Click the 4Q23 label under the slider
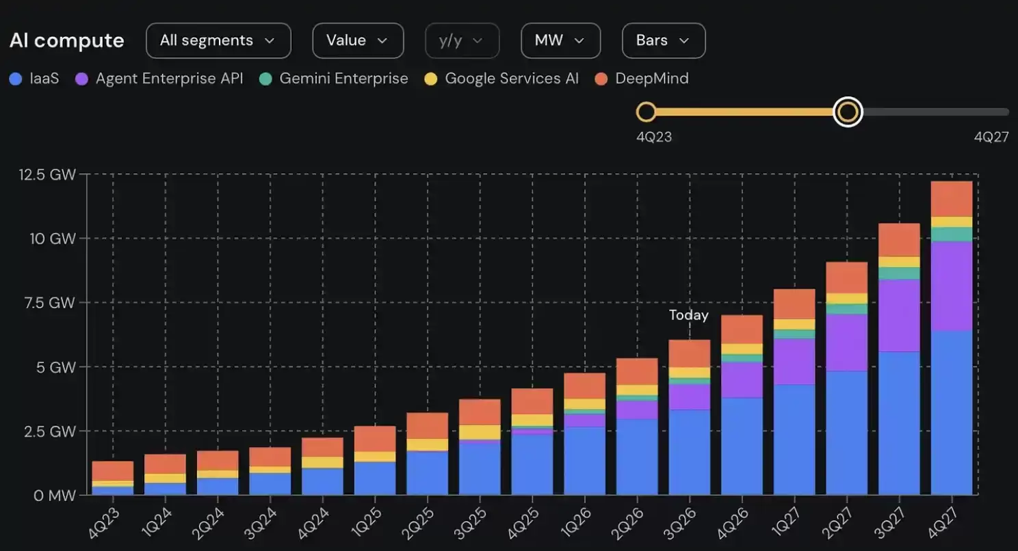The height and width of the screenshot is (551, 1018). click(654, 137)
